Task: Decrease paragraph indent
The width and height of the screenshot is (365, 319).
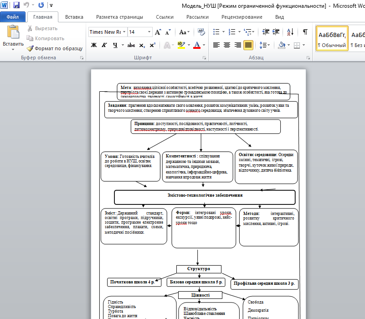Action: pos(266,31)
